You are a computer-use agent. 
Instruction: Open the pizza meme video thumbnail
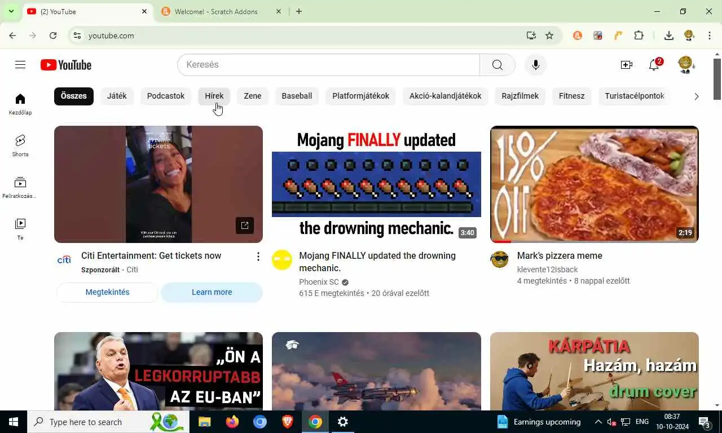(595, 184)
